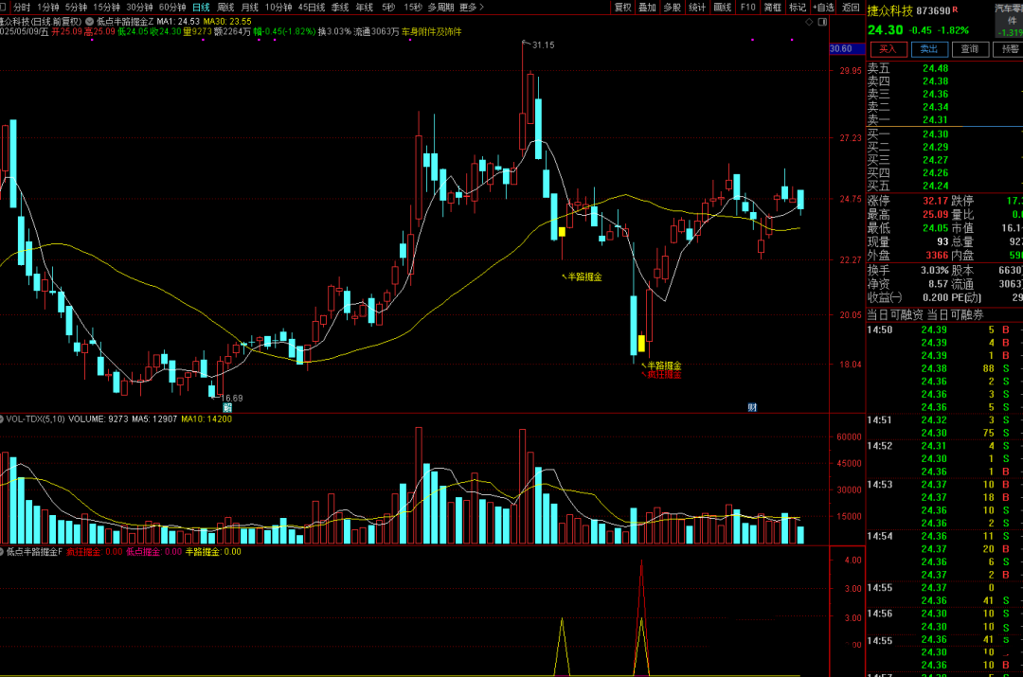Viewport: 1023px width, 677px height.
Task: Click the 低点半路掘金F sub-indicator circle icon
Action: pos(3,551)
